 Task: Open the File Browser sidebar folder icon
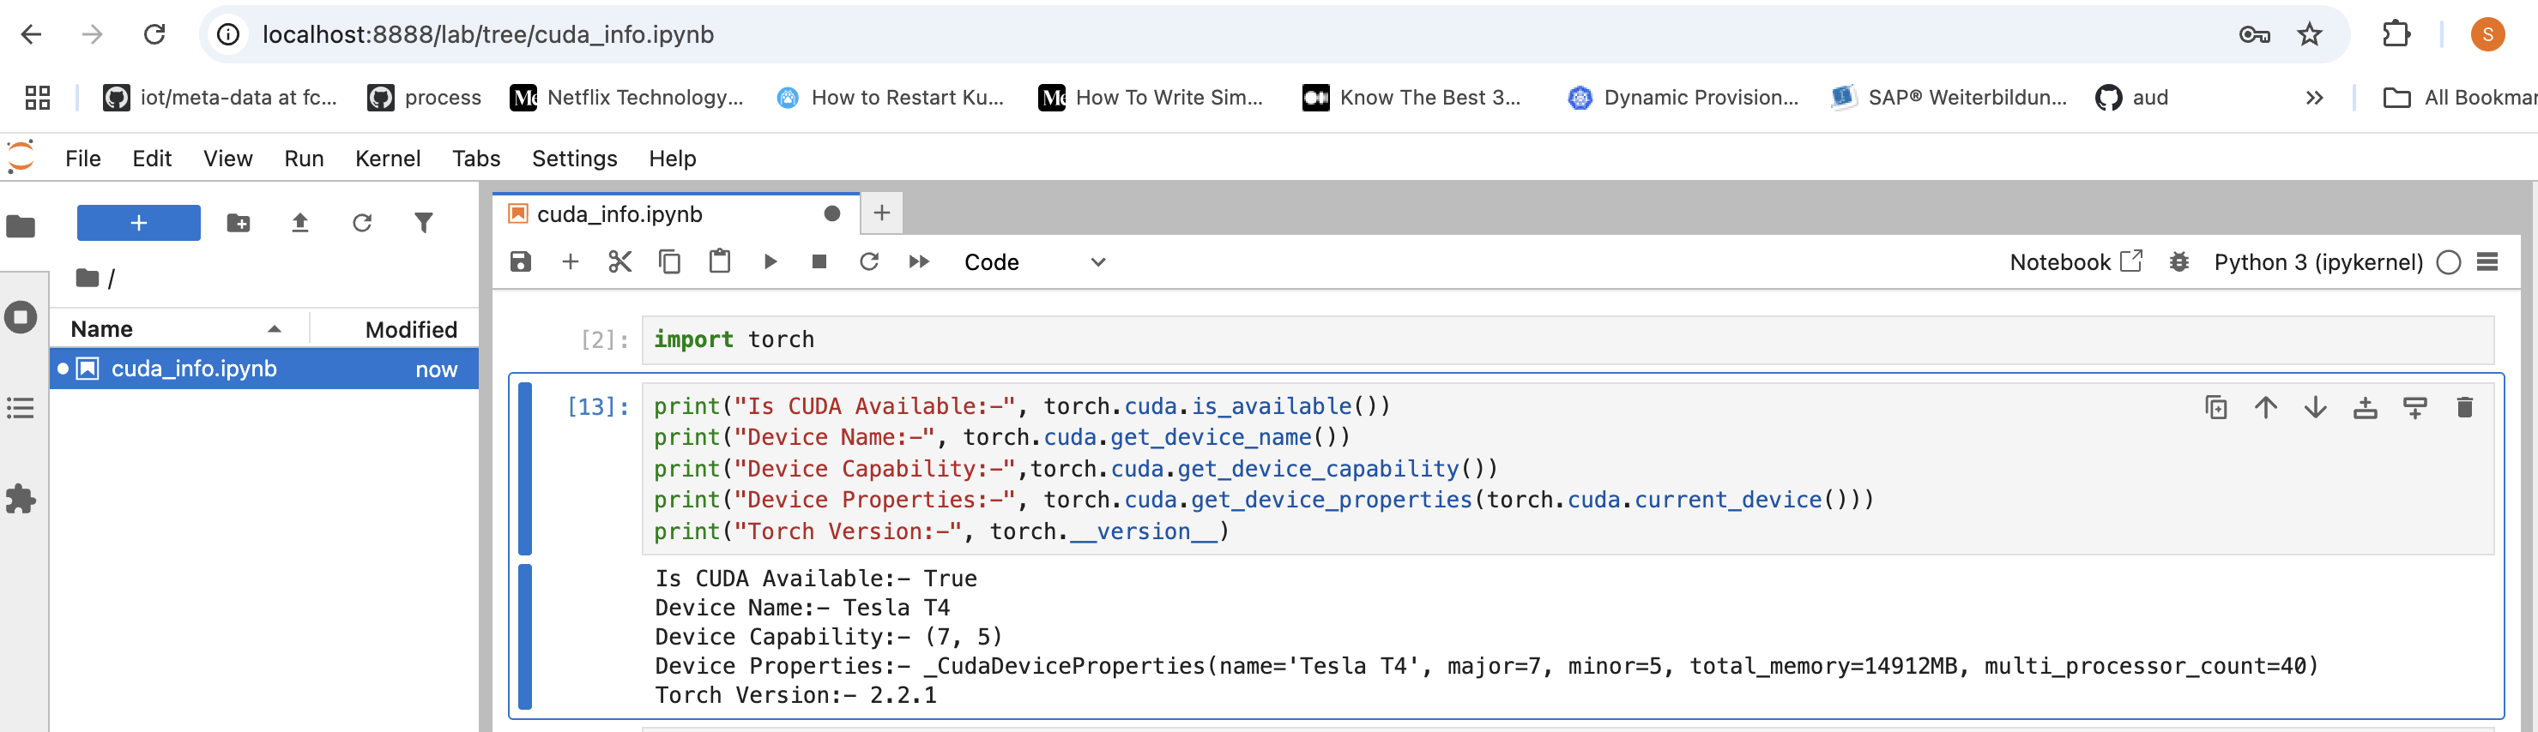(21, 226)
